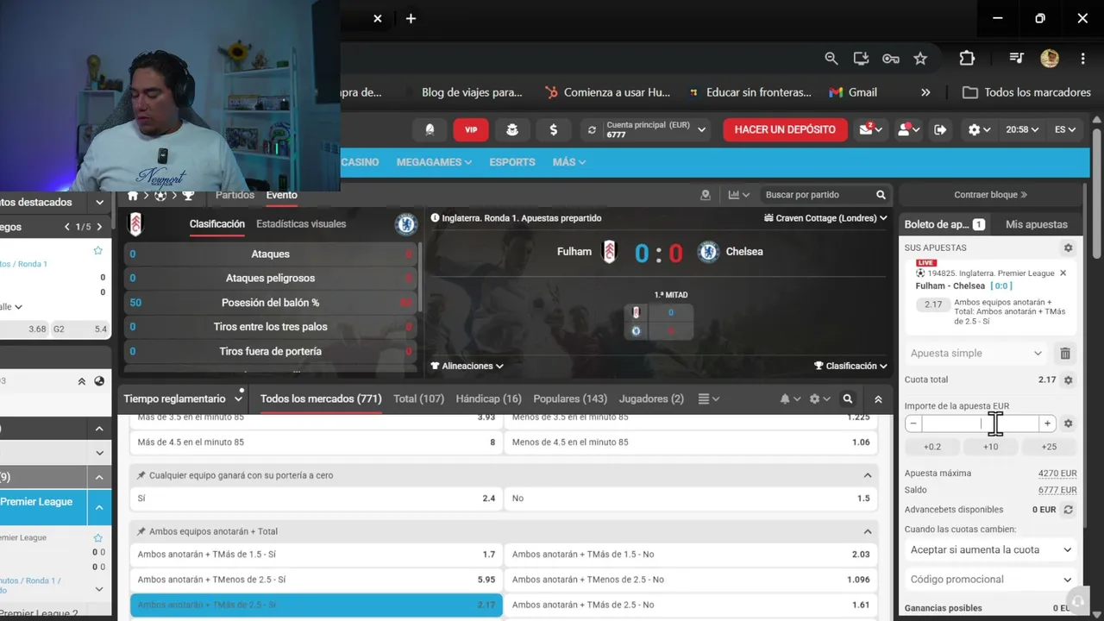Screen dimensions: 1104x621
Task: Click the bet amount input field
Action: (x=980, y=423)
